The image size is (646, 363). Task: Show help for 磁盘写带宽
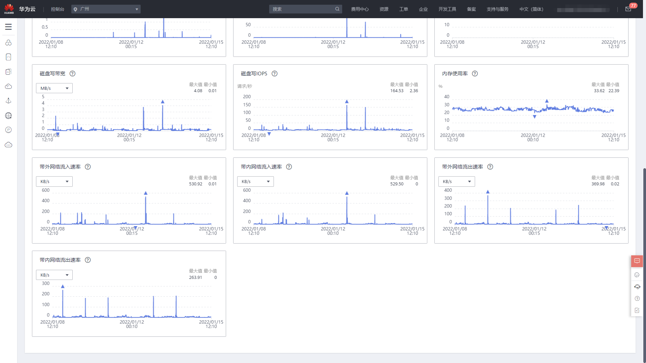[x=72, y=74]
